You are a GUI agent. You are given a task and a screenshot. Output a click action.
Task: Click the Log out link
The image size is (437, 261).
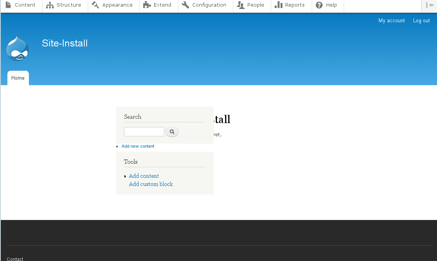pyautogui.click(x=421, y=20)
